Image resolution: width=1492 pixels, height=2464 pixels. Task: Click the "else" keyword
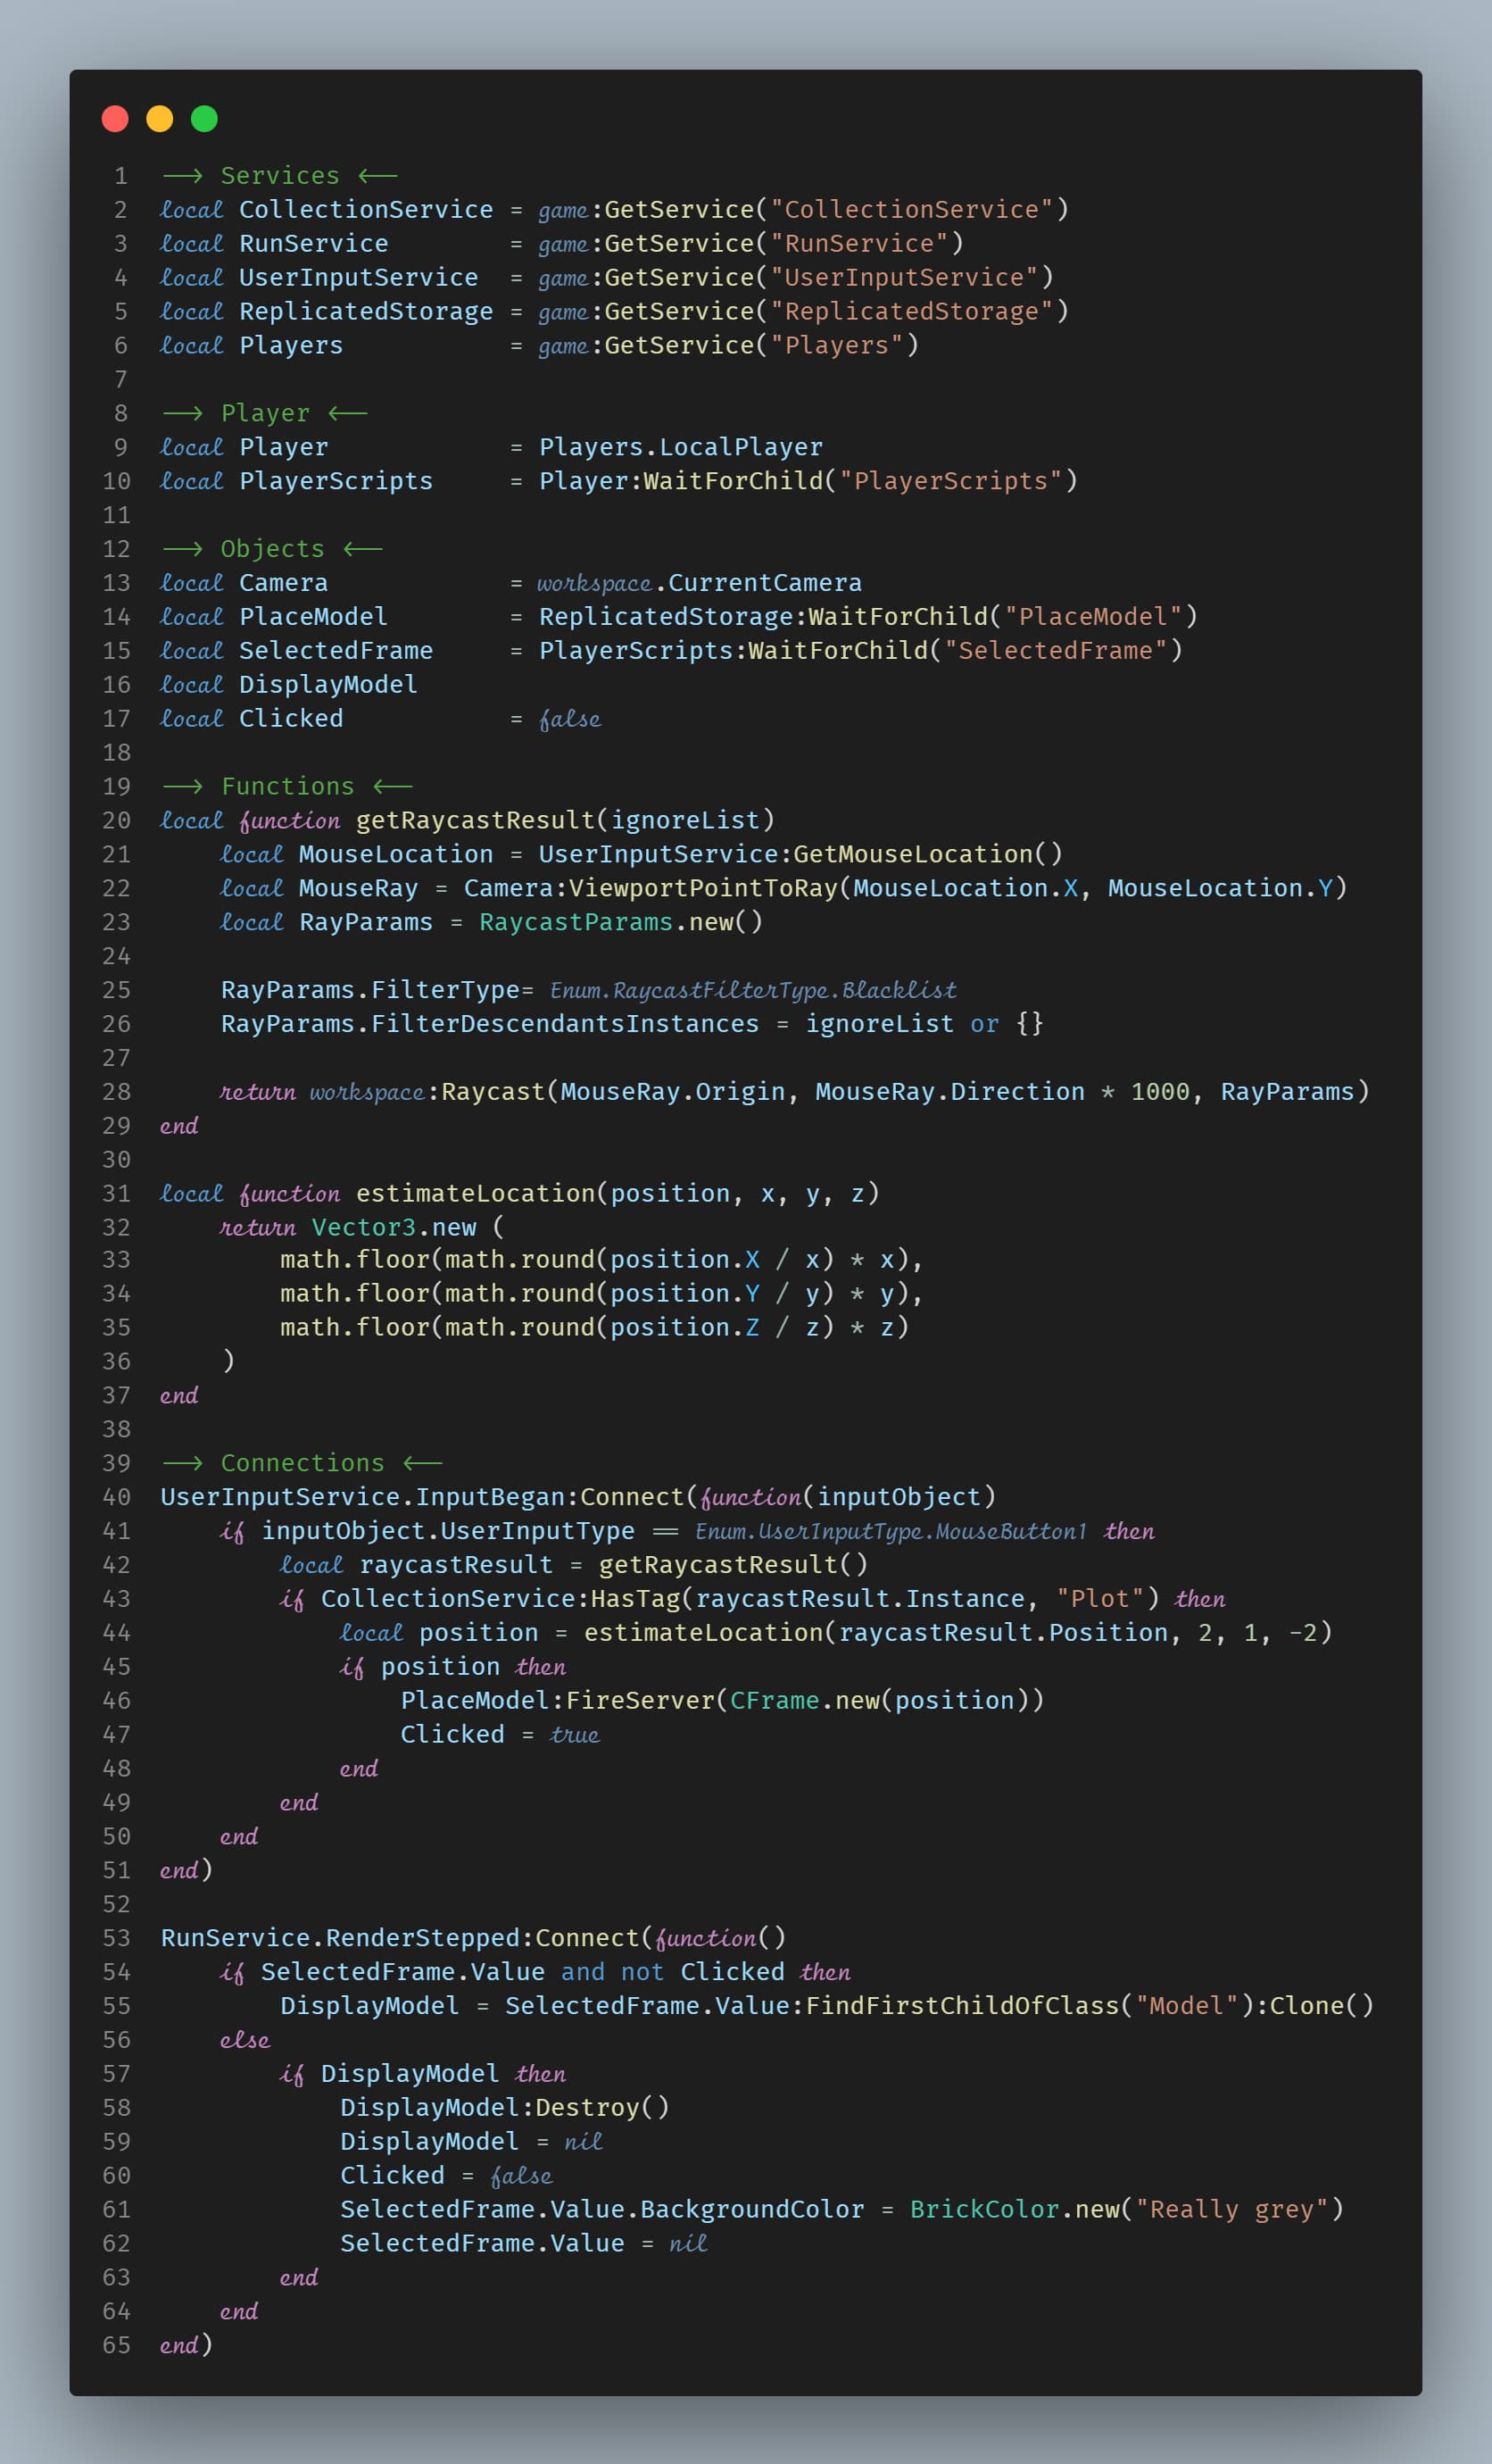coord(245,2041)
